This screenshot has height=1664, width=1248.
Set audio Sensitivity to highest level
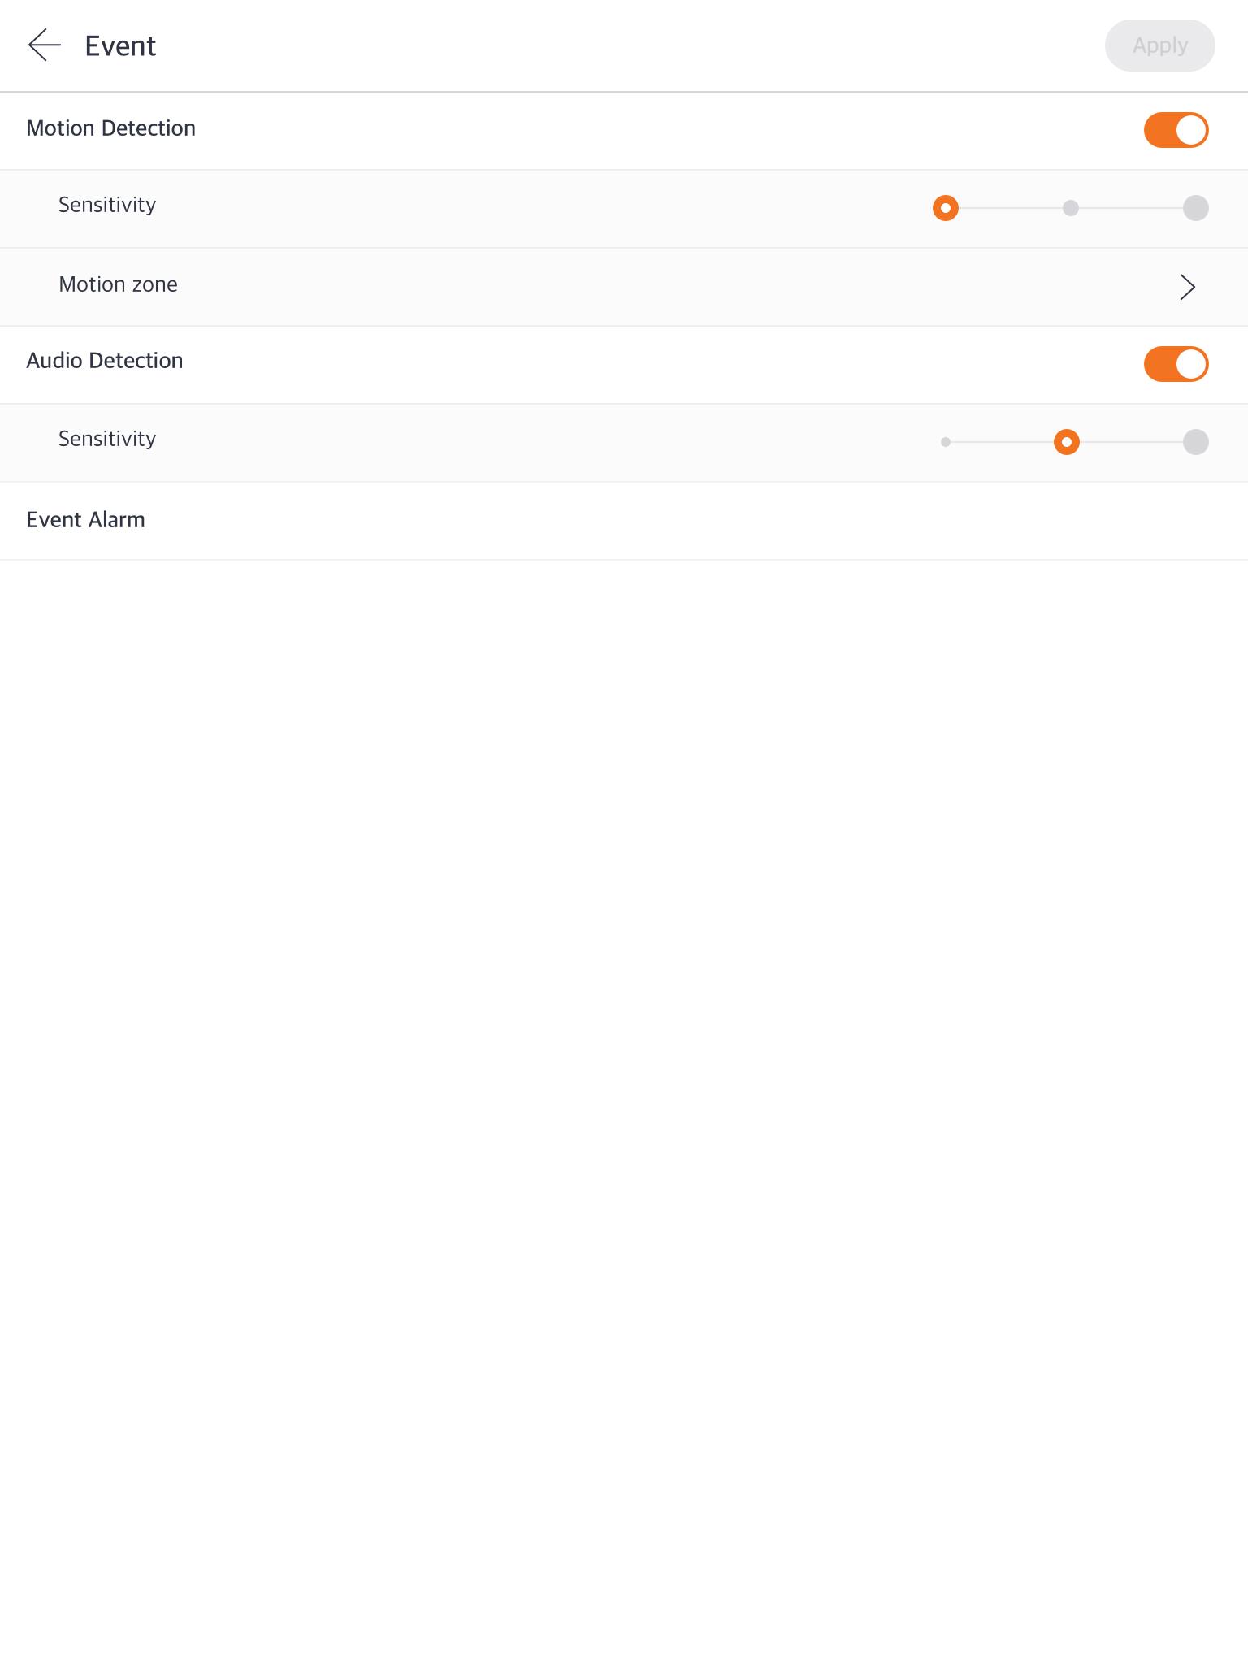[1196, 442]
